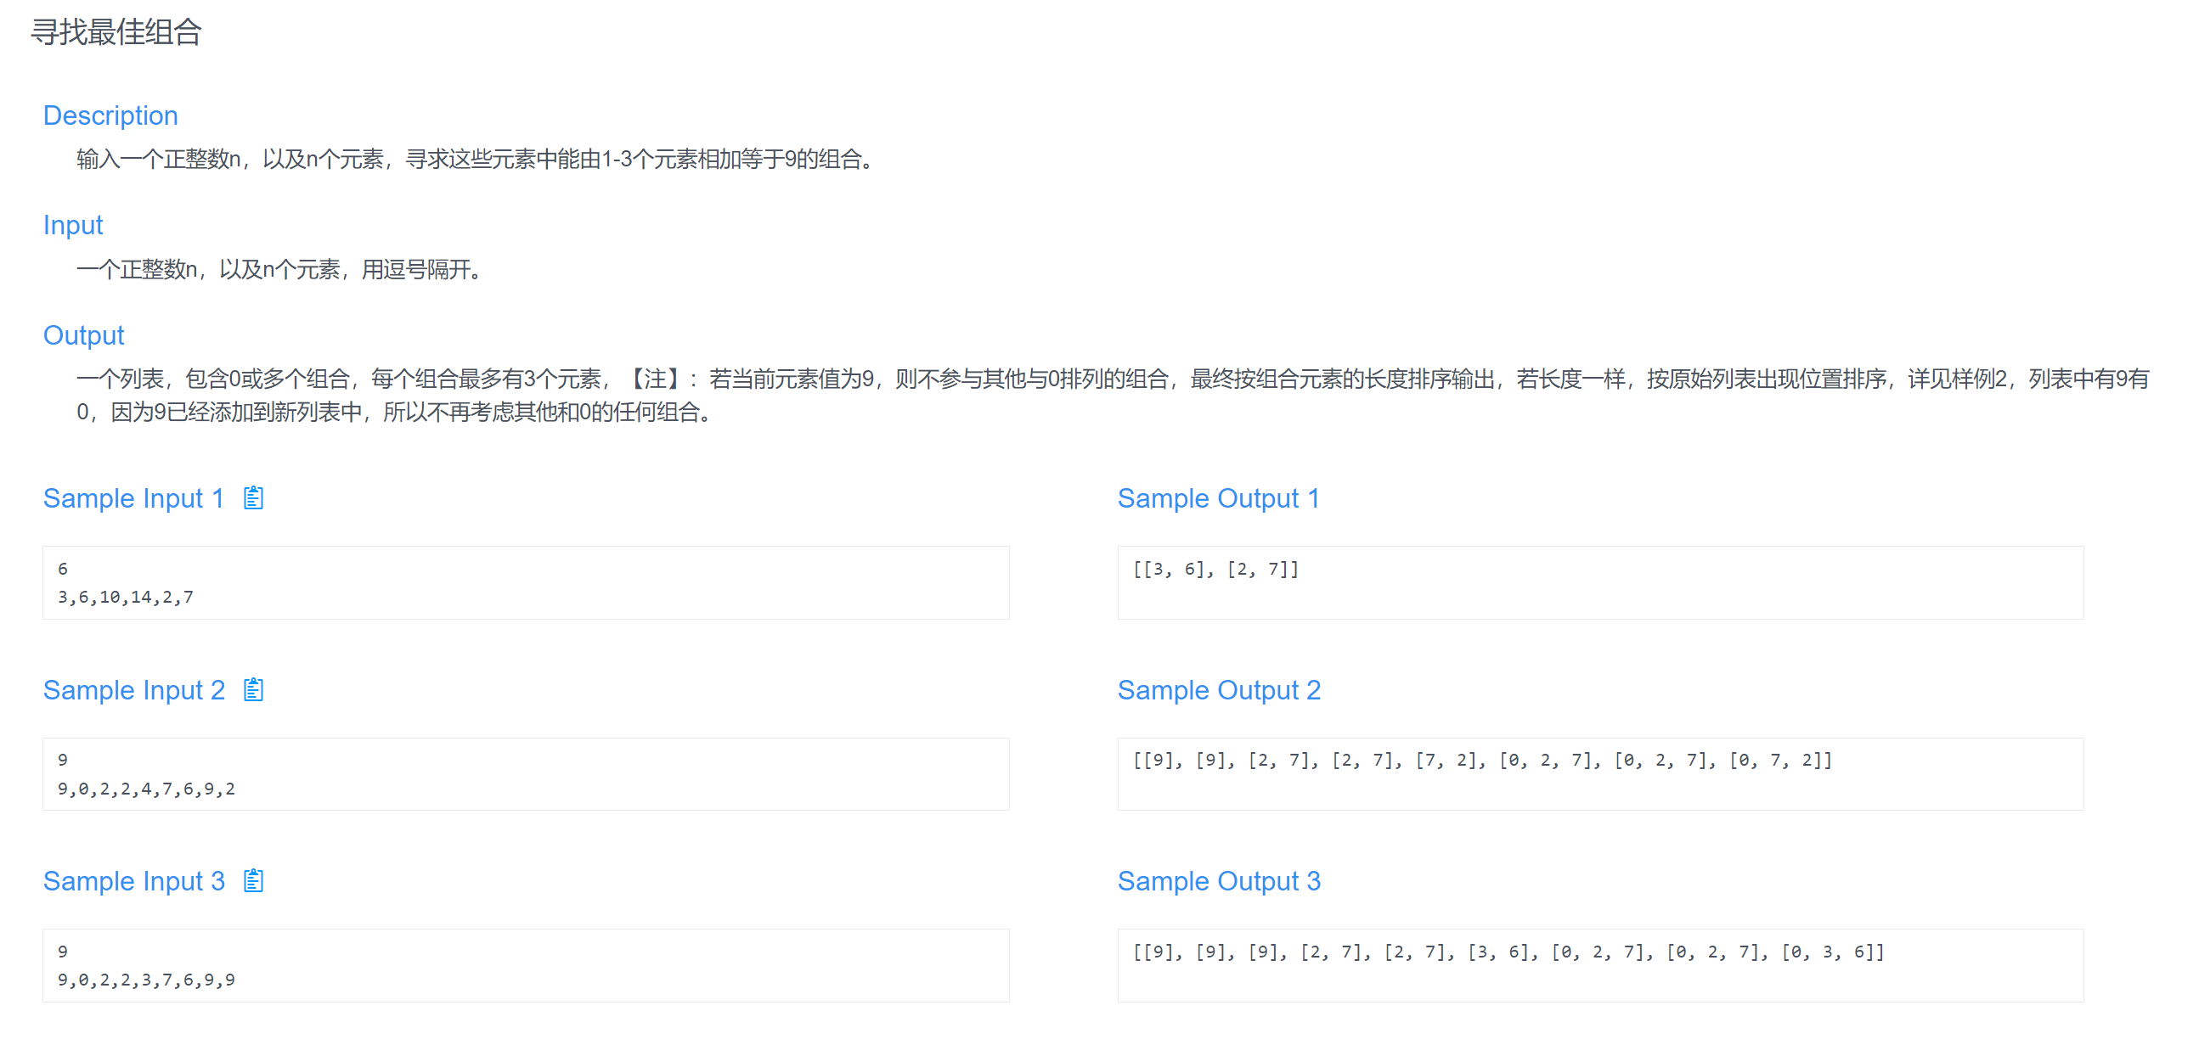Image resolution: width=2199 pixels, height=1039 pixels.
Task: Click Sample Output 3 result list text
Action: 1508,952
